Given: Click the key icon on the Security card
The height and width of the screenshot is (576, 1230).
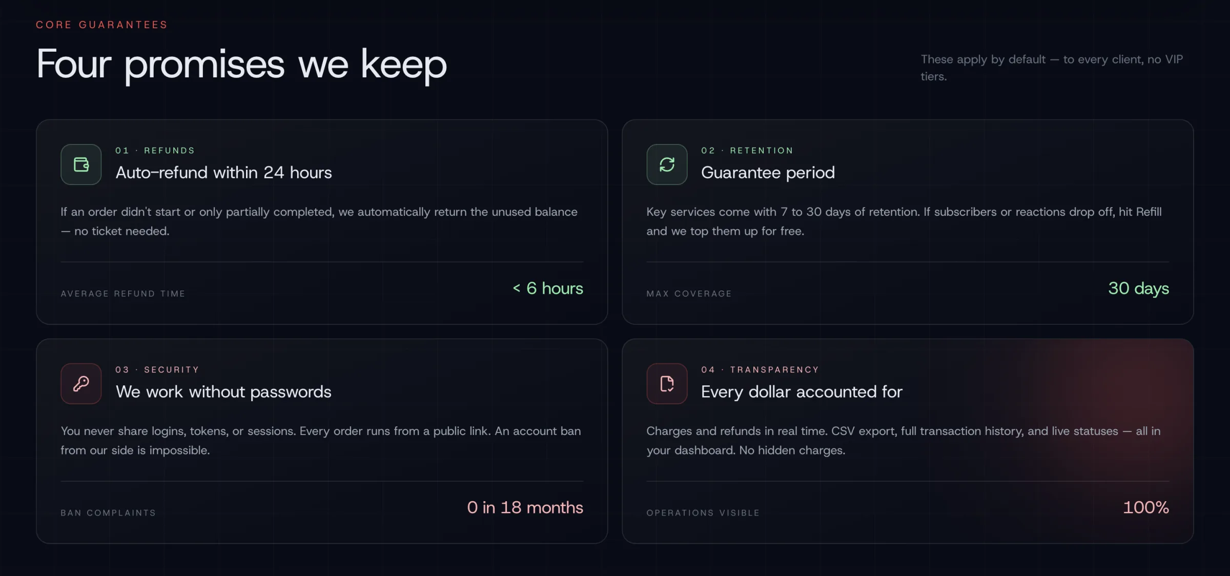Looking at the screenshot, I should click(x=81, y=384).
